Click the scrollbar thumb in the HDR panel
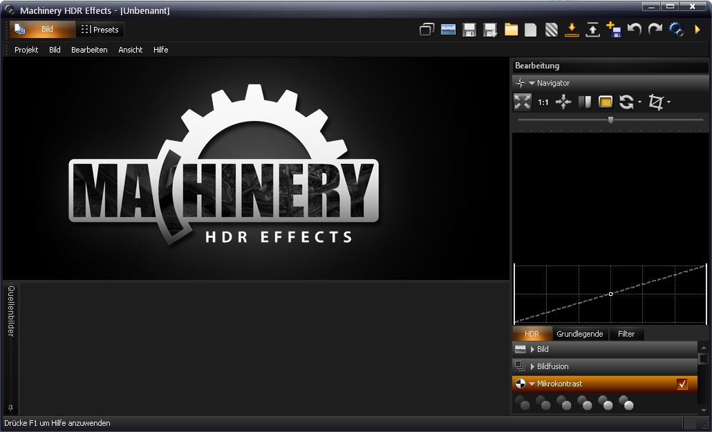 [x=704, y=359]
